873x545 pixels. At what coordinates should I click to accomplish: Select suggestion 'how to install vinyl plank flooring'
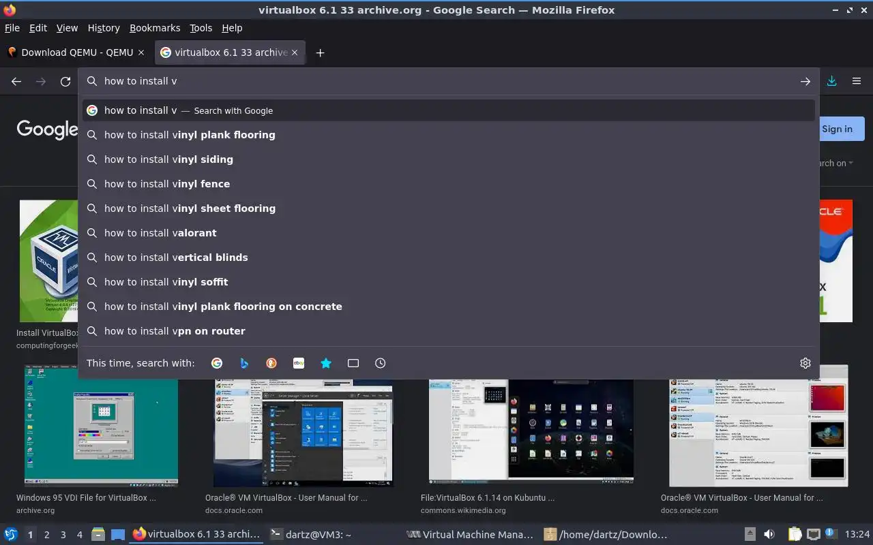[449, 135]
